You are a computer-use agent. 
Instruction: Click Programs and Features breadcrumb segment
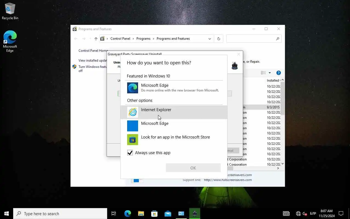[x=173, y=39]
